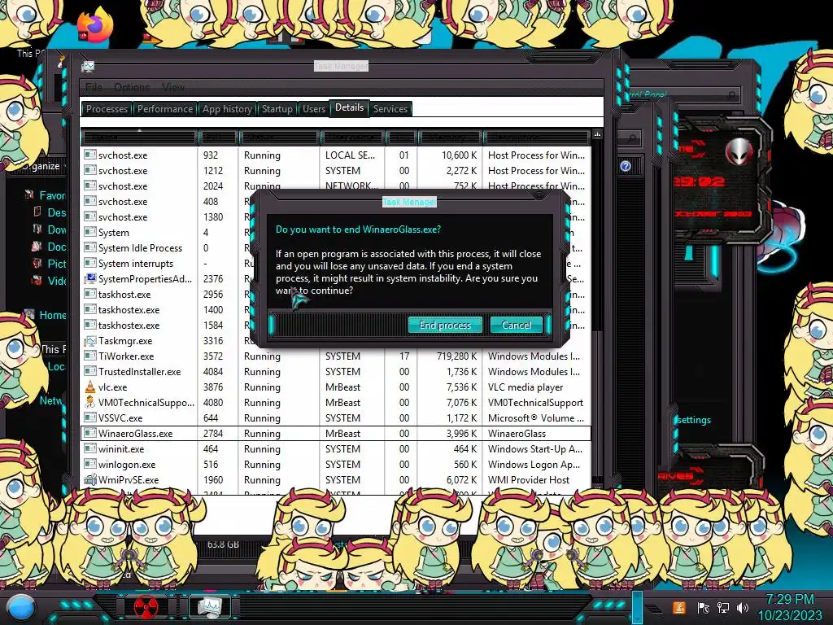Click the Task Manager title bar icon

[x=88, y=67]
